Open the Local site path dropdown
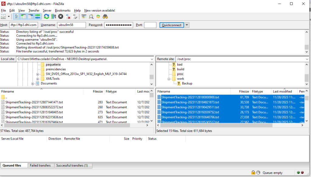The width and height of the screenshot is (311, 177). pyautogui.click(x=152, y=59)
